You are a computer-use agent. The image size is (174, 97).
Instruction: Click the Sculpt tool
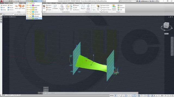tap(49, 10)
